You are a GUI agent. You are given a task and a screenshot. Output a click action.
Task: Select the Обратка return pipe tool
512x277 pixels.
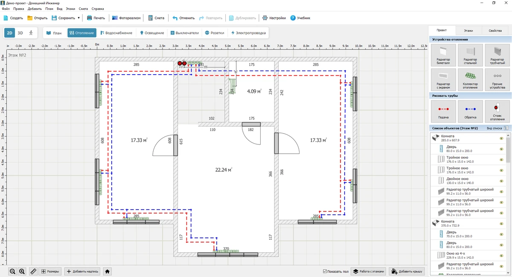[x=470, y=111]
